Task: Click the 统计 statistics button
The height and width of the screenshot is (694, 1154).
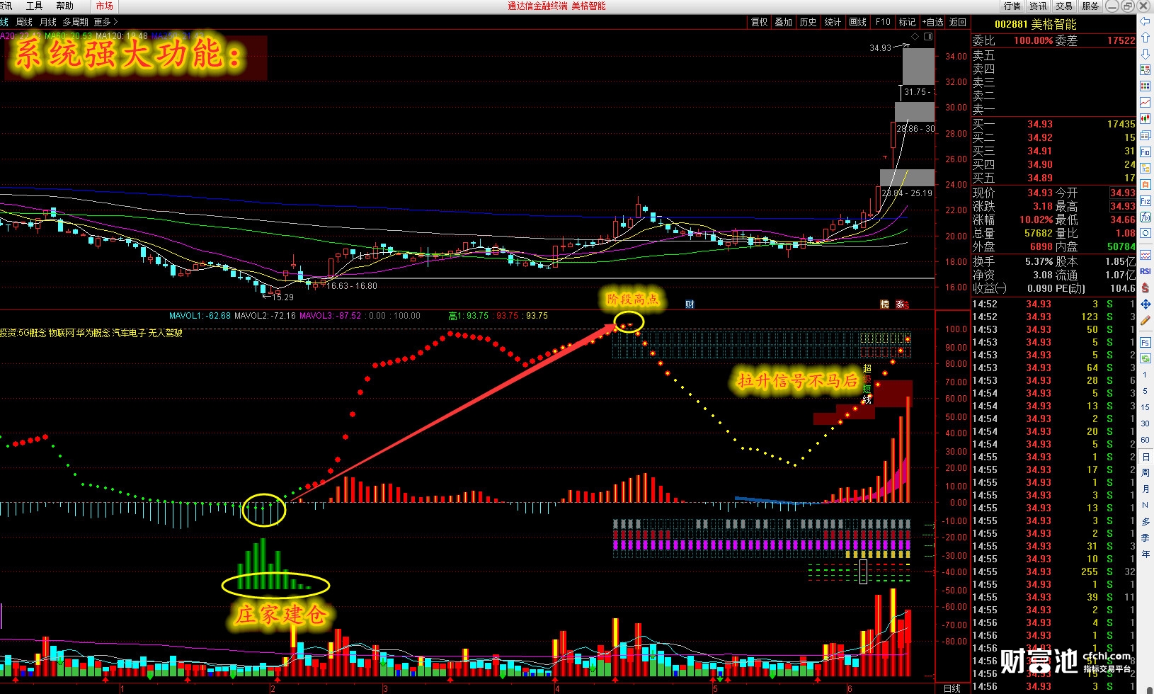Action: click(x=833, y=22)
